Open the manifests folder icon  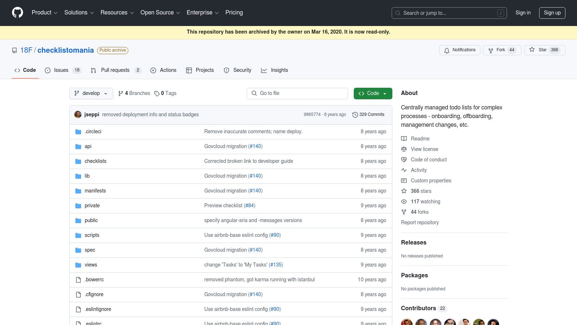tap(78, 191)
